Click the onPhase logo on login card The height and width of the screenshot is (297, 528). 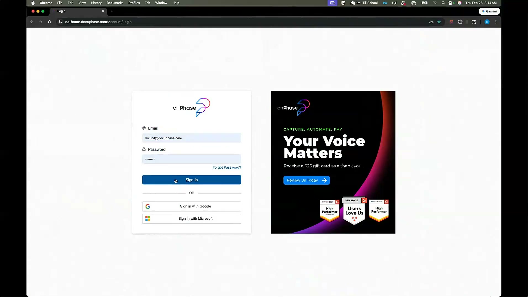pyautogui.click(x=191, y=108)
